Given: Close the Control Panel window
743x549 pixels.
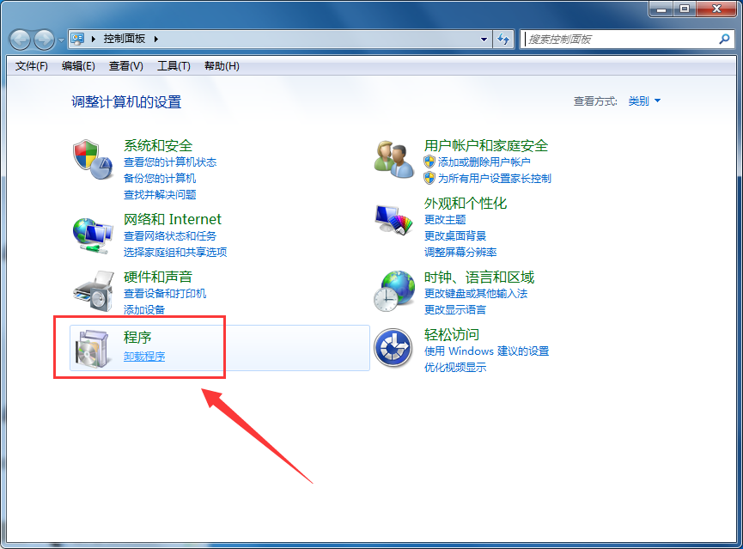Looking at the screenshot, I should (716, 9).
